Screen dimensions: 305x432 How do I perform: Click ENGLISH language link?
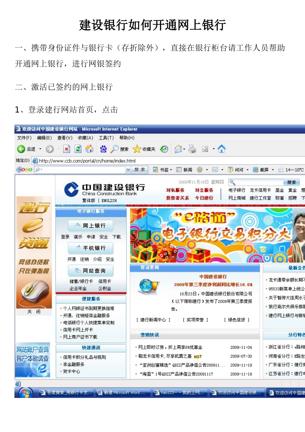point(109,201)
